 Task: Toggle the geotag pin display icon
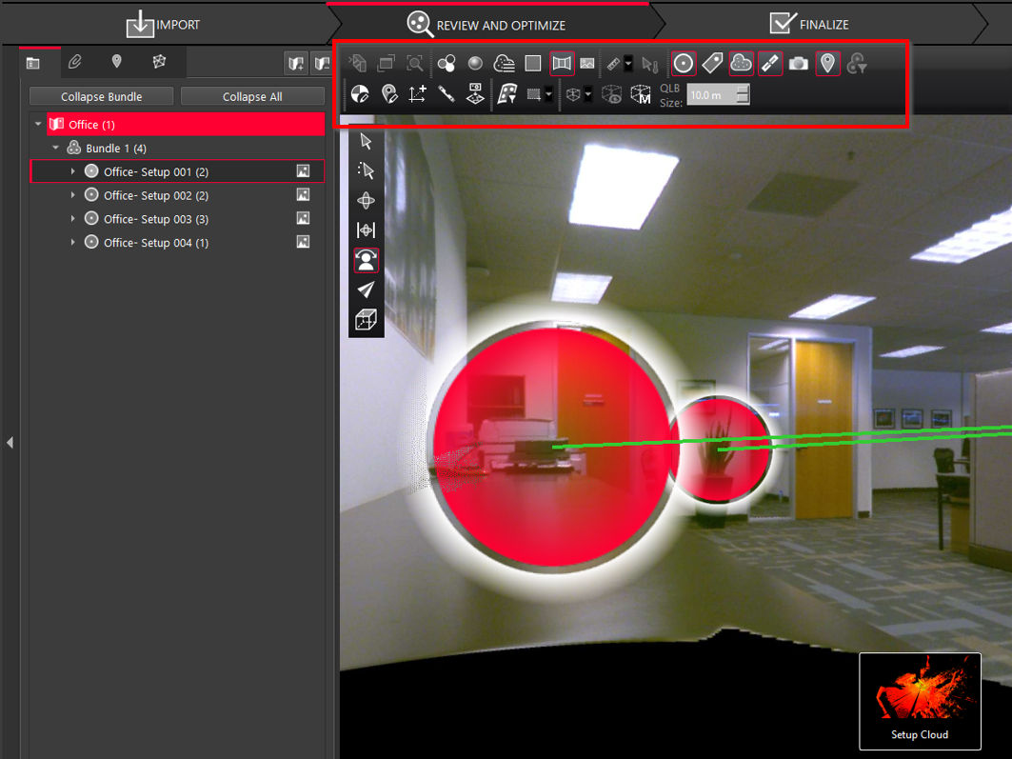[827, 64]
